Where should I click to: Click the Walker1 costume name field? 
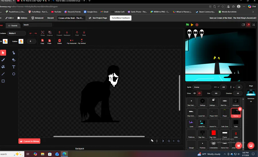(16, 33)
